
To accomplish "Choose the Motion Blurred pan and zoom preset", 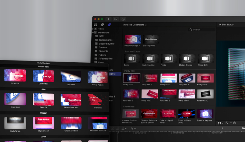I will [x=187, y=59].
